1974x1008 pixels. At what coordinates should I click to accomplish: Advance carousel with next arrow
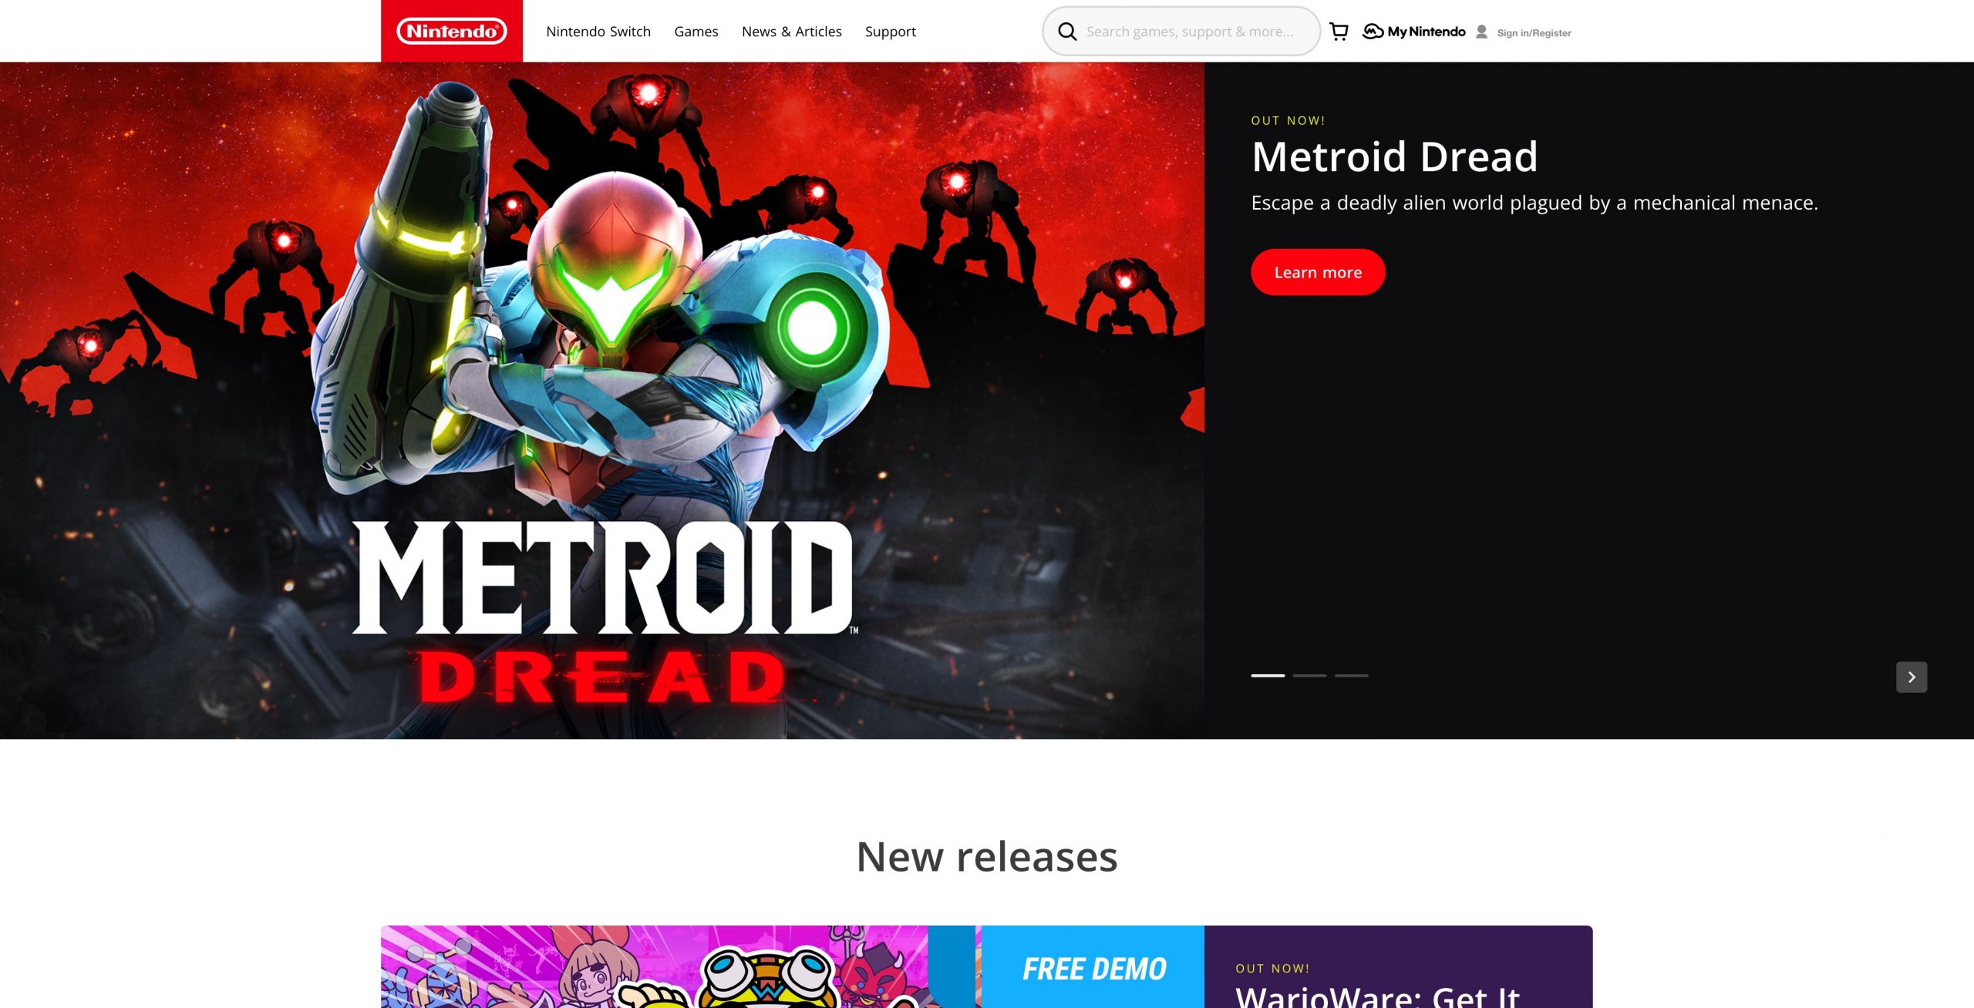pyautogui.click(x=1911, y=677)
